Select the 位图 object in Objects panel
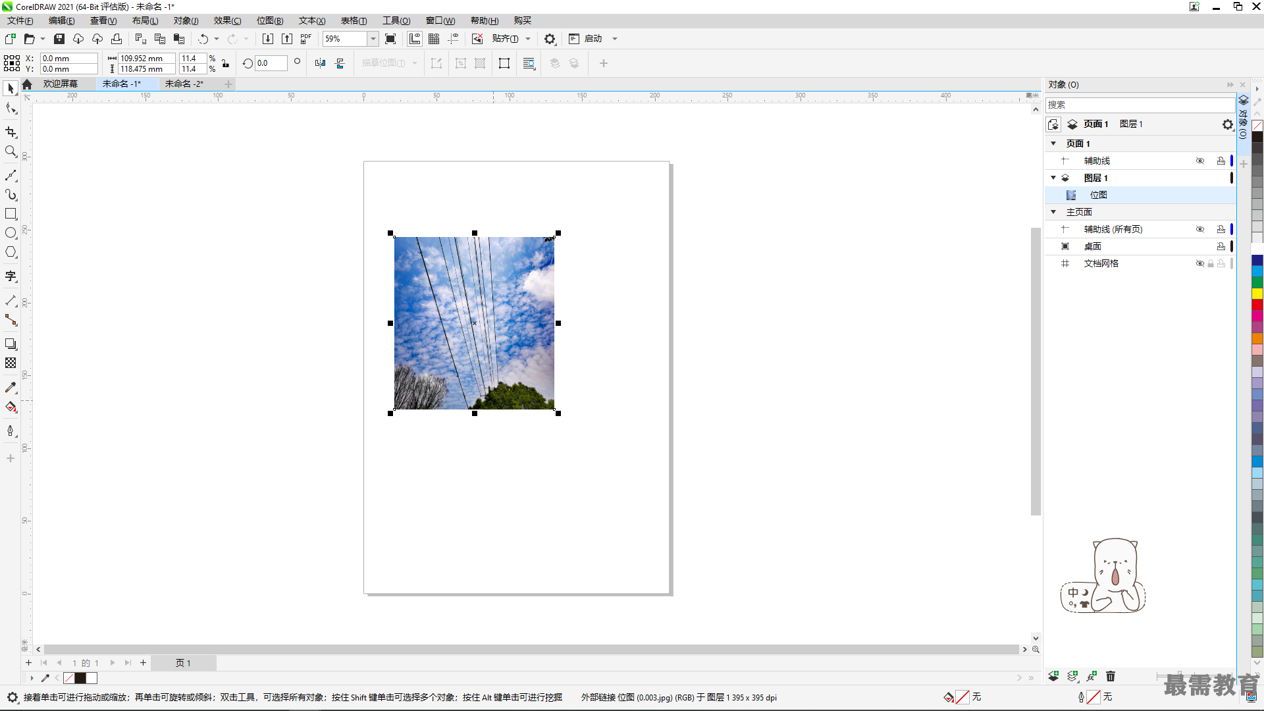This screenshot has width=1264, height=711. 1140,195
